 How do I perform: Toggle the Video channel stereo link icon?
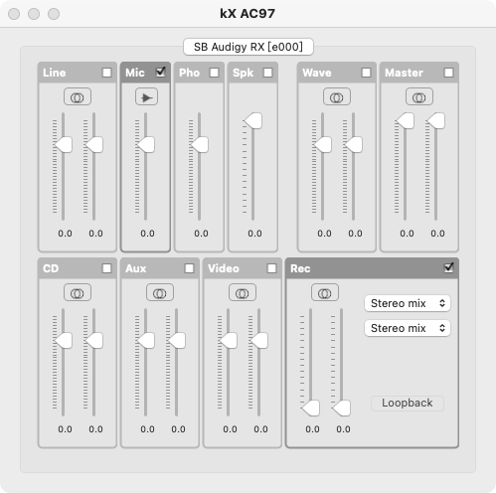[243, 292]
